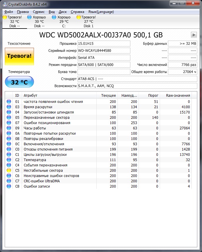Click the ID column header
This screenshot has width=202, height=252.
coord(17,96)
